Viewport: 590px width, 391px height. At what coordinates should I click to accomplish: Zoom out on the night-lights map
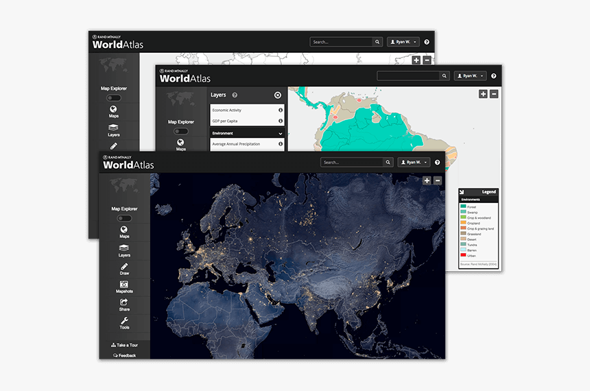(438, 180)
